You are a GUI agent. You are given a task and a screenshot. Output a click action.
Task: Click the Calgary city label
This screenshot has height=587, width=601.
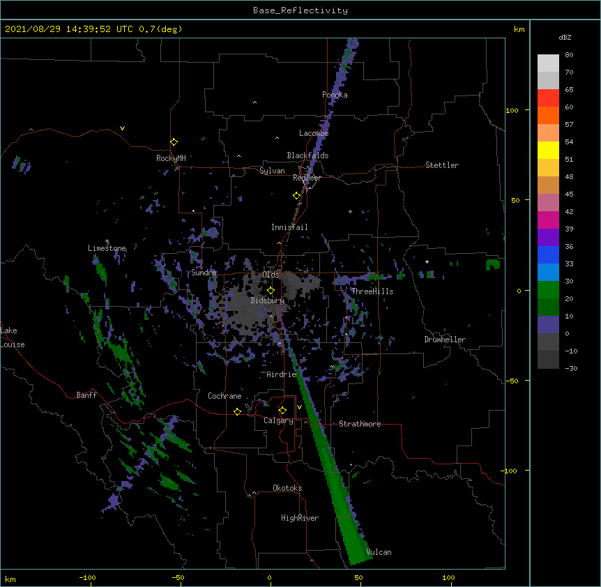tap(278, 420)
